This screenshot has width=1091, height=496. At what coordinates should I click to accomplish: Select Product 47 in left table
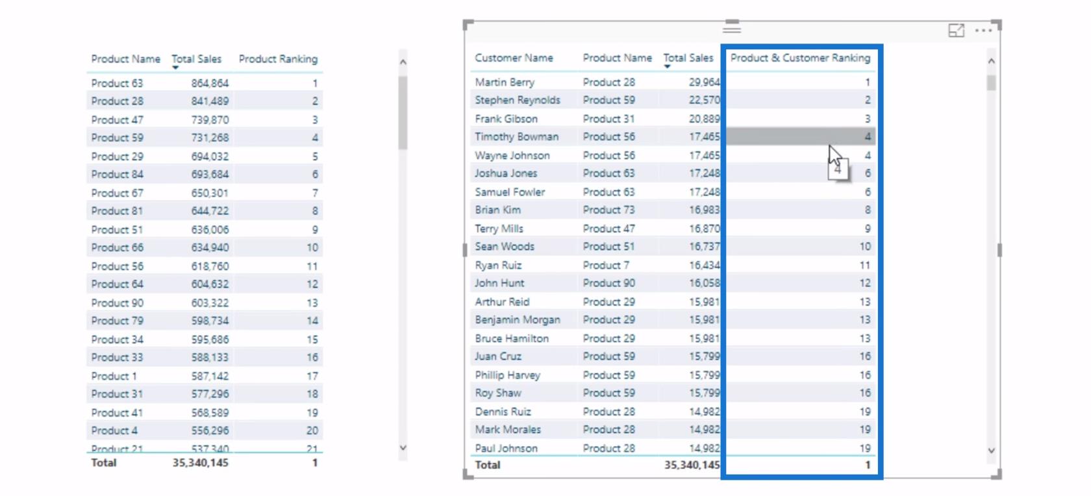(117, 120)
